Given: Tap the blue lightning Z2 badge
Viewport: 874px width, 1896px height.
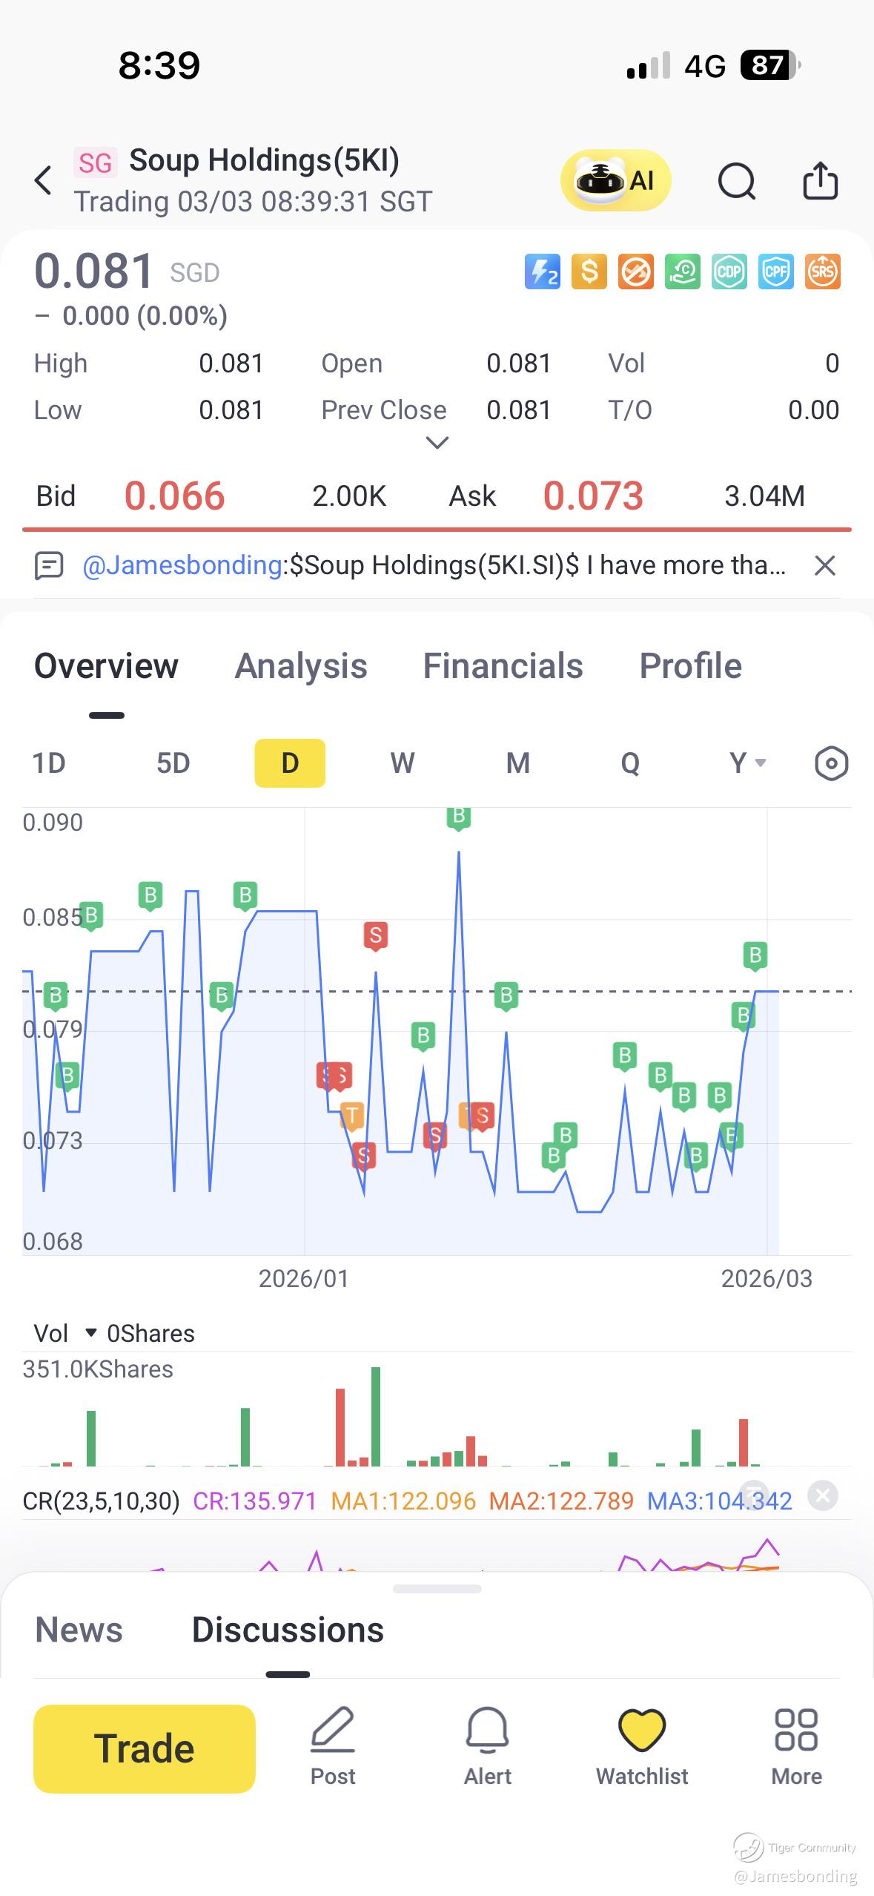Looking at the screenshot, I should 542,271.
